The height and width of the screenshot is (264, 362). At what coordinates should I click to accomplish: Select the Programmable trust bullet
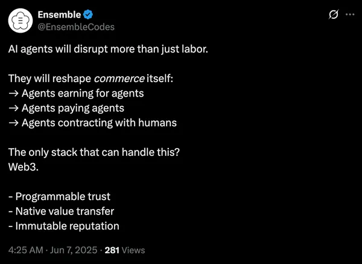(x=59, y=197)
